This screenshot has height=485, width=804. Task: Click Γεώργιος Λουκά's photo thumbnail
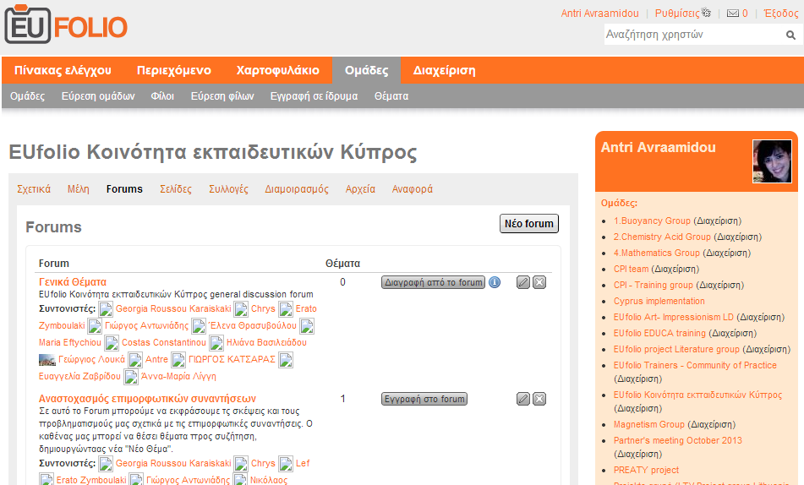point(47,360)
